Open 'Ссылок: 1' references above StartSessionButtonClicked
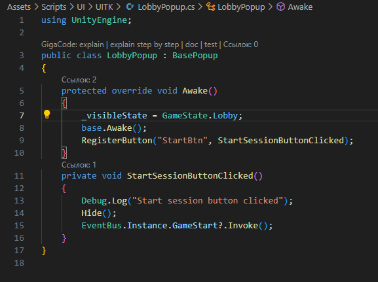The image size is (378, 282). [x=79, y=165]
